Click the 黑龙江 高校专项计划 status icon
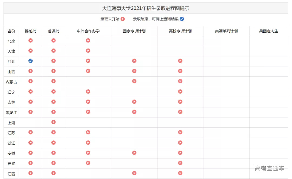The width and height of the screenshot is (292, 179). point(180,112)
